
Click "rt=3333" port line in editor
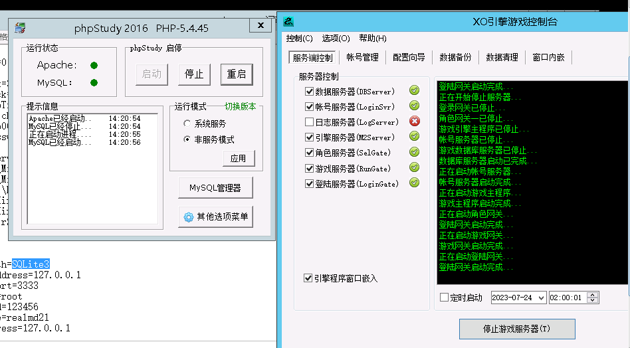click(x=19, y=286)
